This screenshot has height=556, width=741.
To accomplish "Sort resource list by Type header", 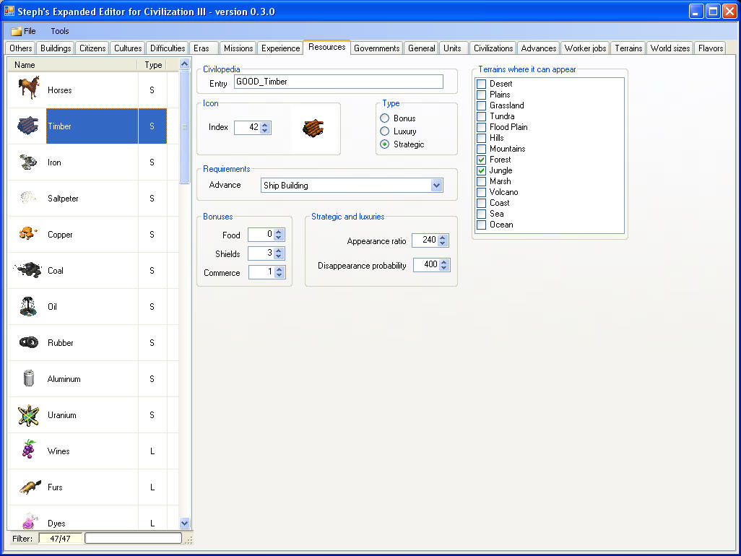I will (x=153, y=65).
